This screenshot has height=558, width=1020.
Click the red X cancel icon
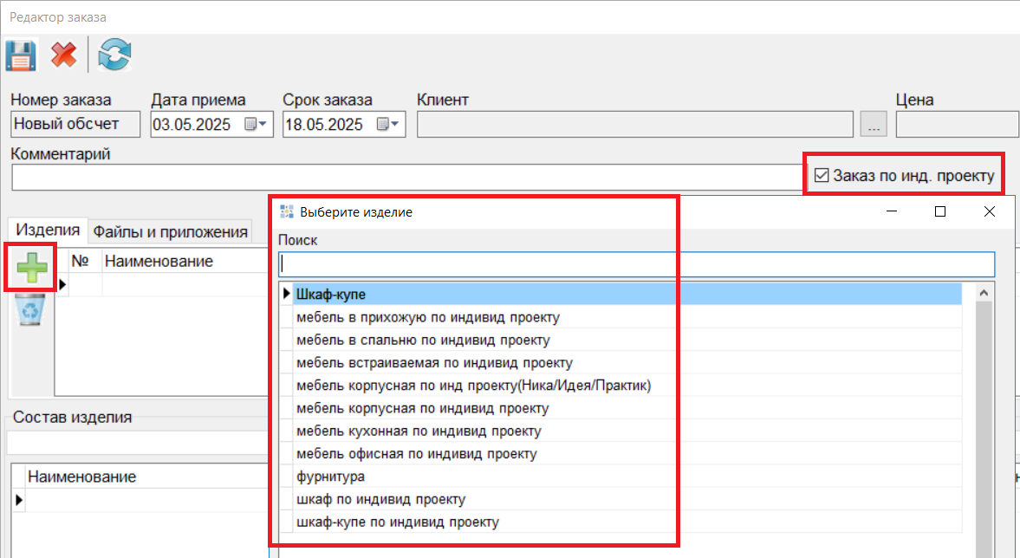pos(63,55)
